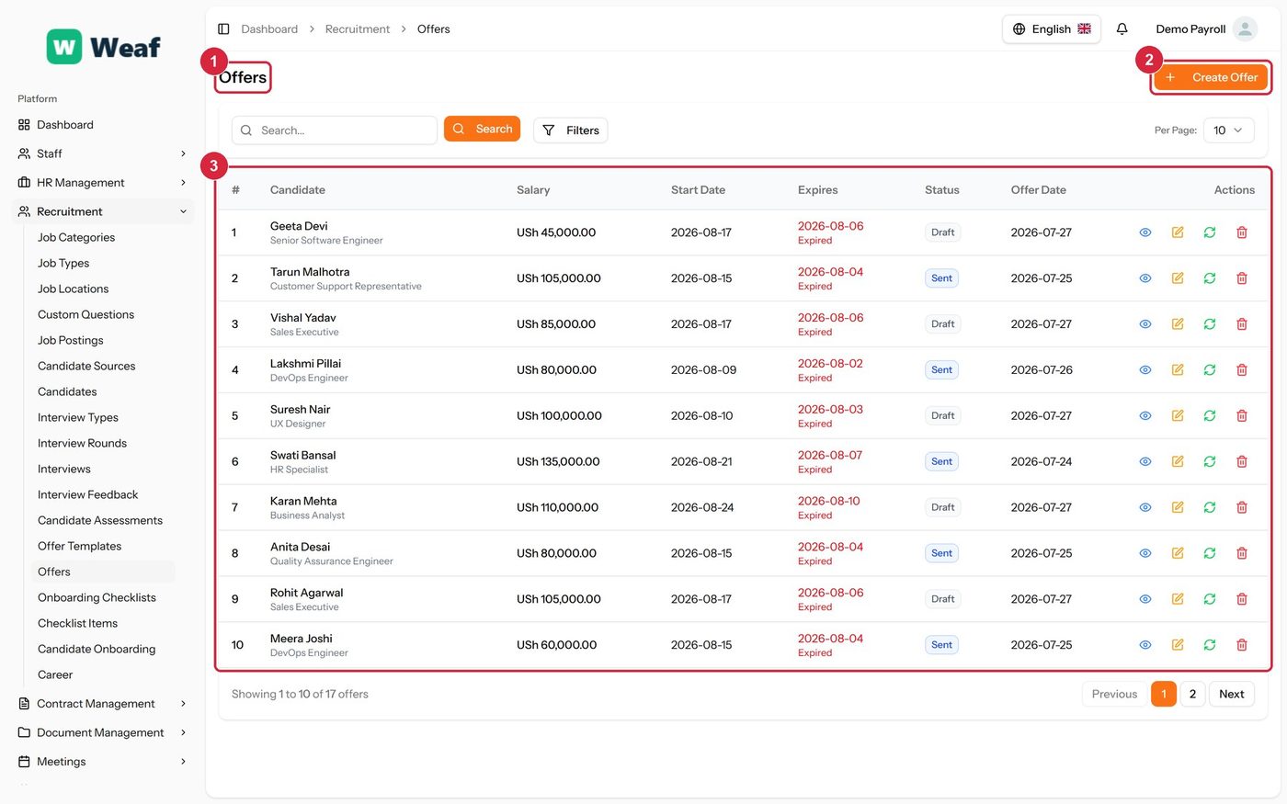Click the Weaf logo
The image size is (1287, 804).
pyautogui.click(x=104, y=47)
